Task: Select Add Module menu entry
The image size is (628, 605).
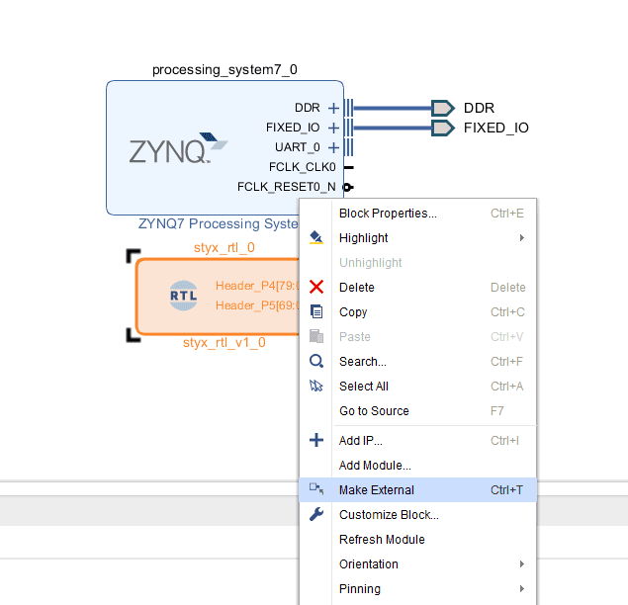Action: click(x=375, y=466)
